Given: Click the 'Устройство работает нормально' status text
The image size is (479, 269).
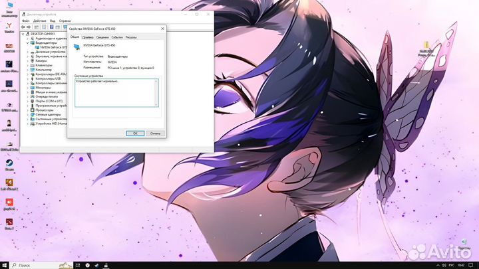Looking at the screenshot, I should click(x=97, y=82).
